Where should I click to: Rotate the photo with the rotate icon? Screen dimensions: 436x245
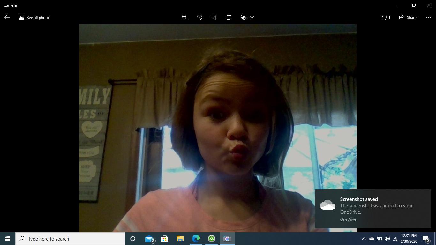[199, 17]
